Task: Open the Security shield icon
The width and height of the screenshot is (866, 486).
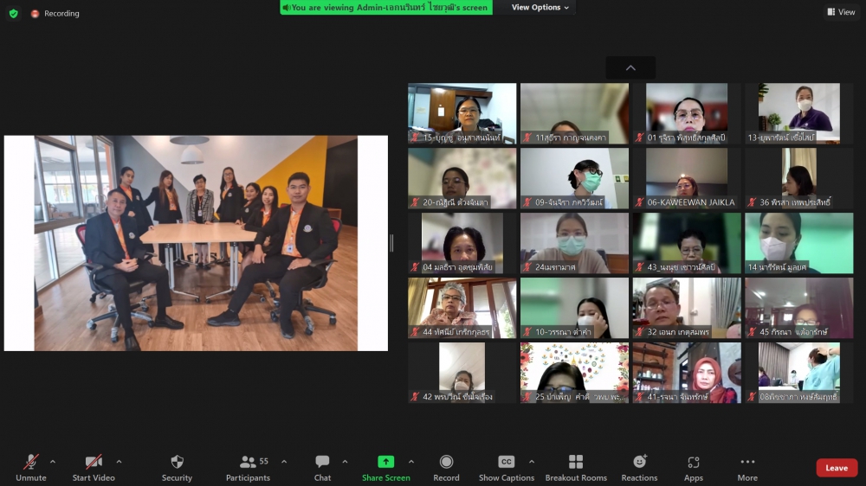Action: coord(177,463)
